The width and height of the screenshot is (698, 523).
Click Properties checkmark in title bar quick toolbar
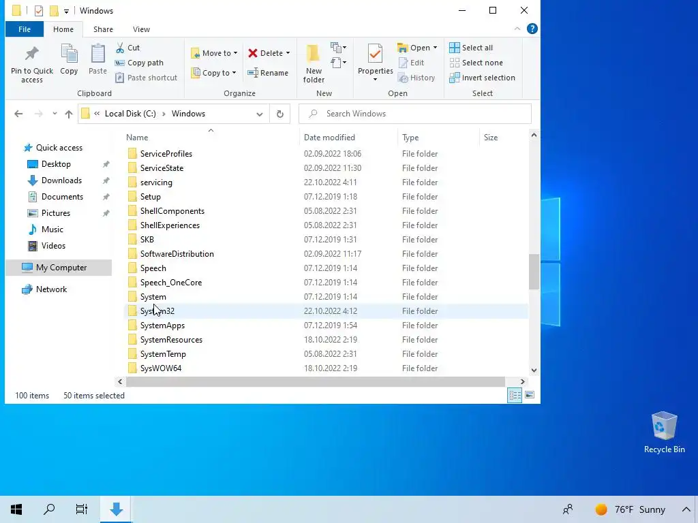[x=39, y=11]
